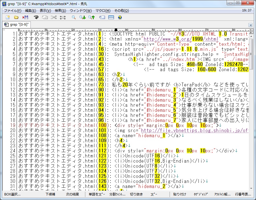This screenshot has width=256, height=200.
Task: Click the New file toolbar icon
Action: point(8,17)
